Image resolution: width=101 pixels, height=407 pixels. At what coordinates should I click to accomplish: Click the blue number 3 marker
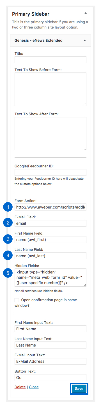click(8, 239)
